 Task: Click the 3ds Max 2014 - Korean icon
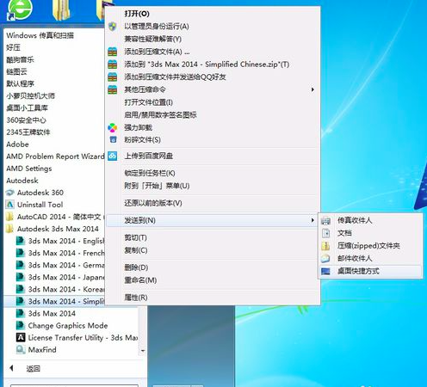20,289
